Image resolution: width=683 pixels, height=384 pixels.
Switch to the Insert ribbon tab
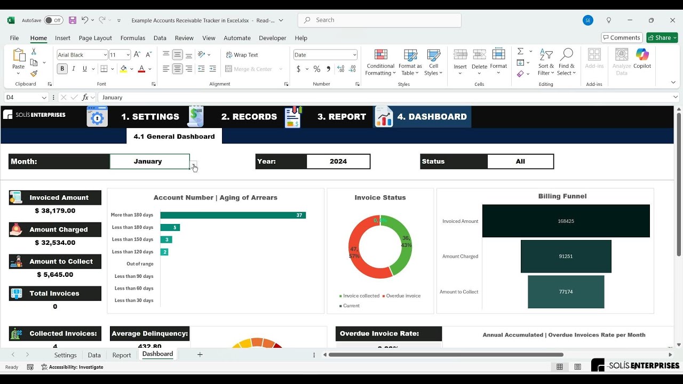coord(62,38)
